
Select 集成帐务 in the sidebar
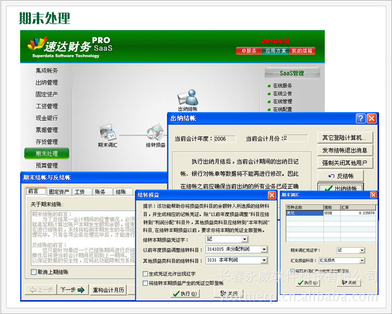tap(47, 71)
